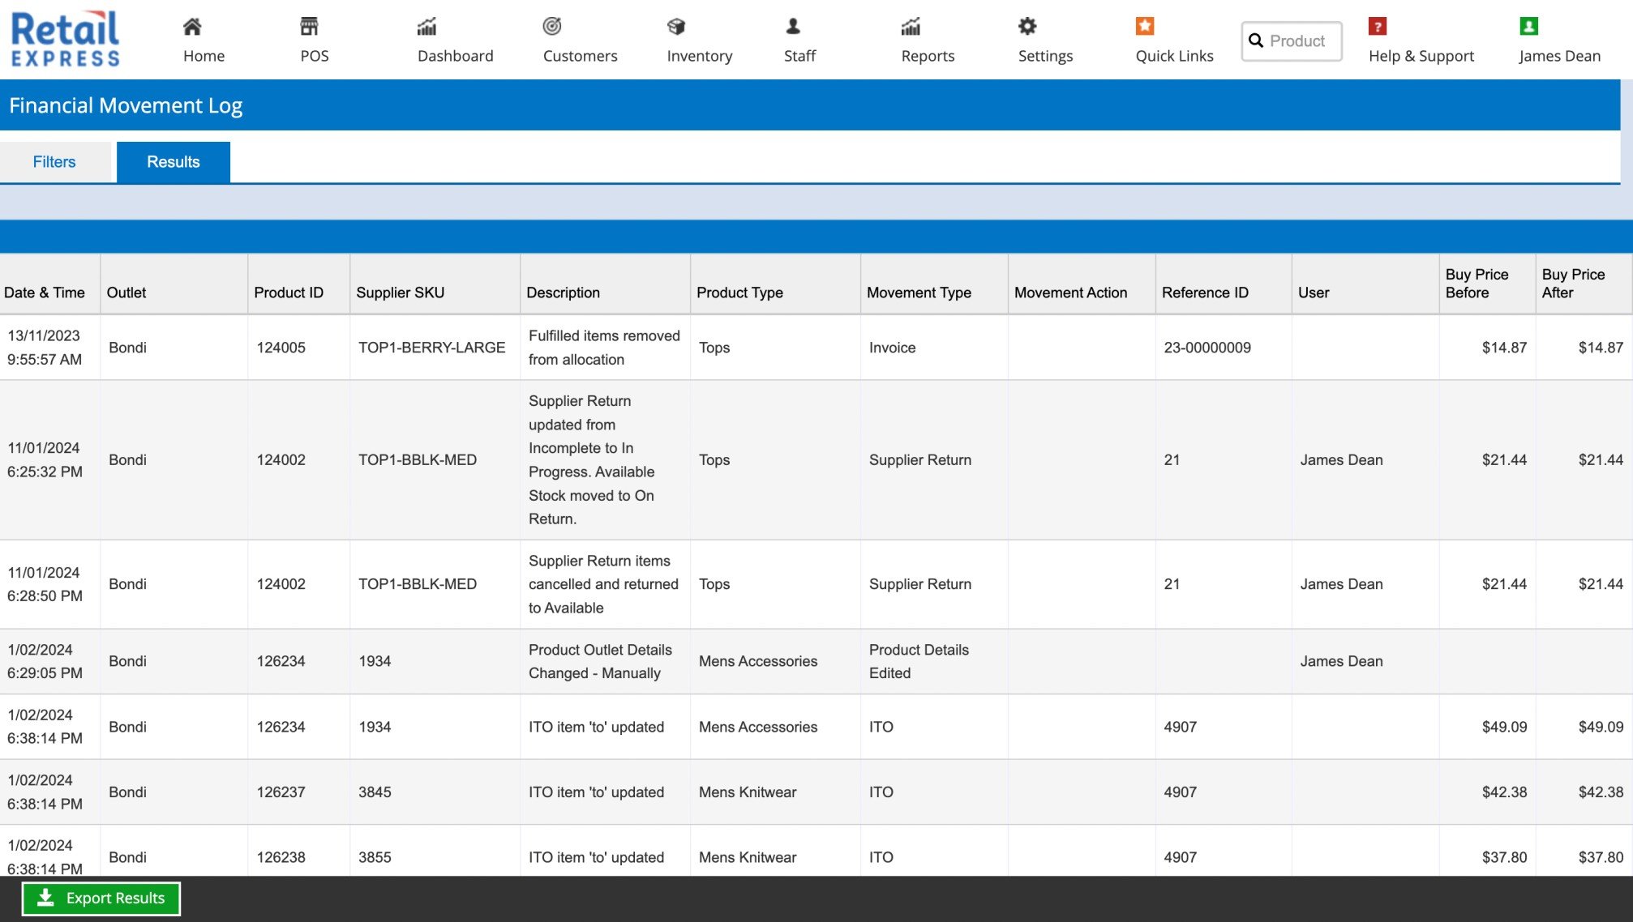Open the Inventory menu label
The image size is (1633, 922).
pos(699,56)
